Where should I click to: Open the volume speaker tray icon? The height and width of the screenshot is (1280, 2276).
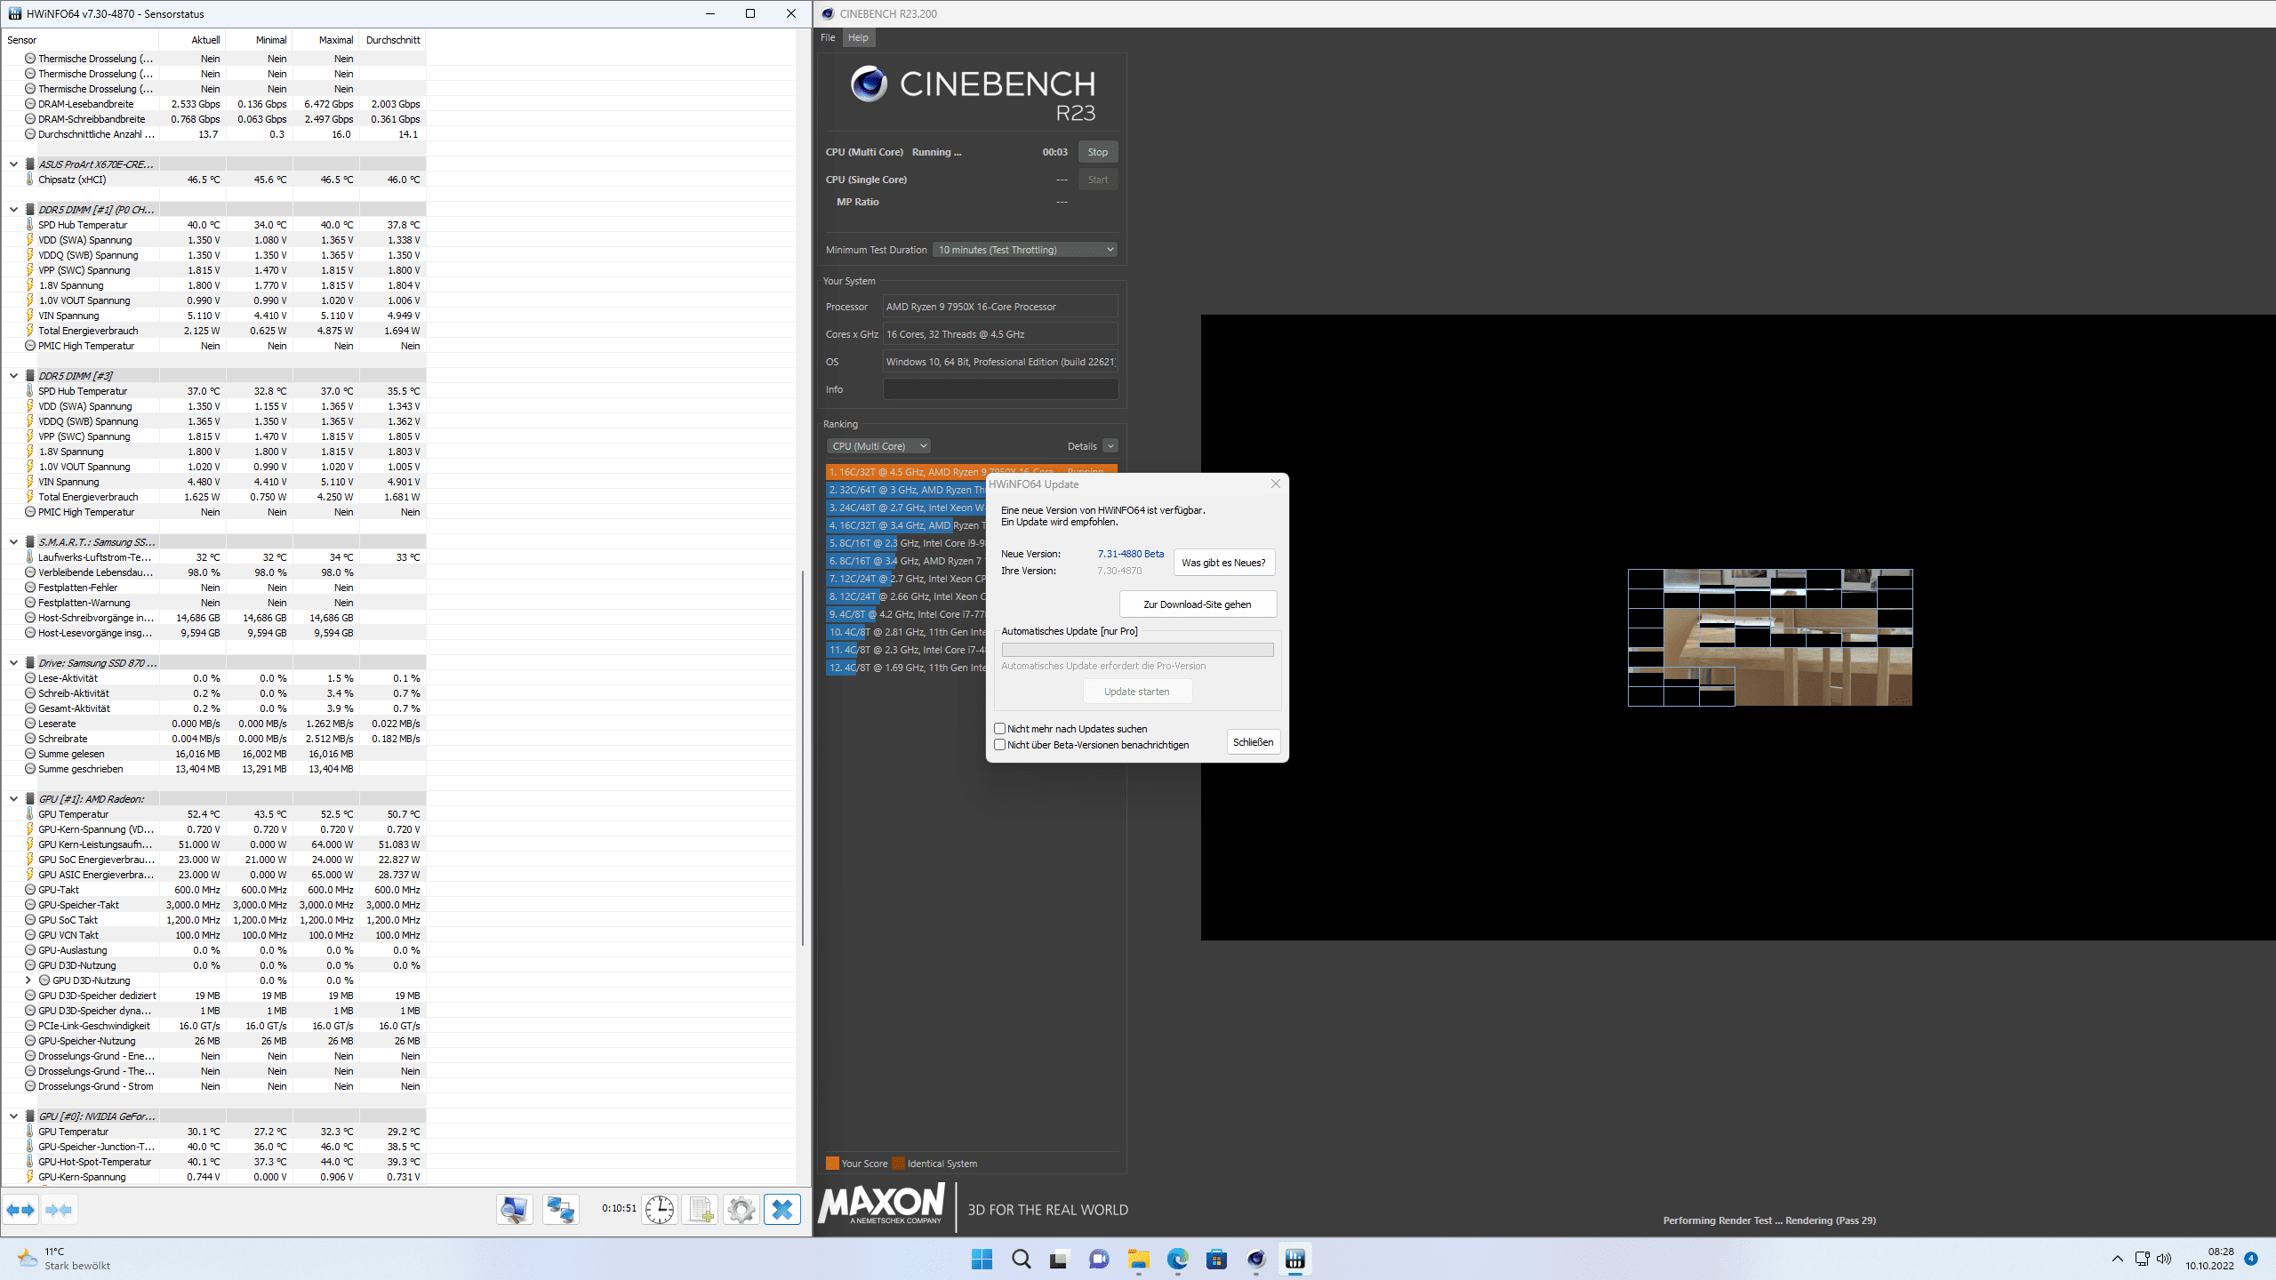(2164, 1259)
